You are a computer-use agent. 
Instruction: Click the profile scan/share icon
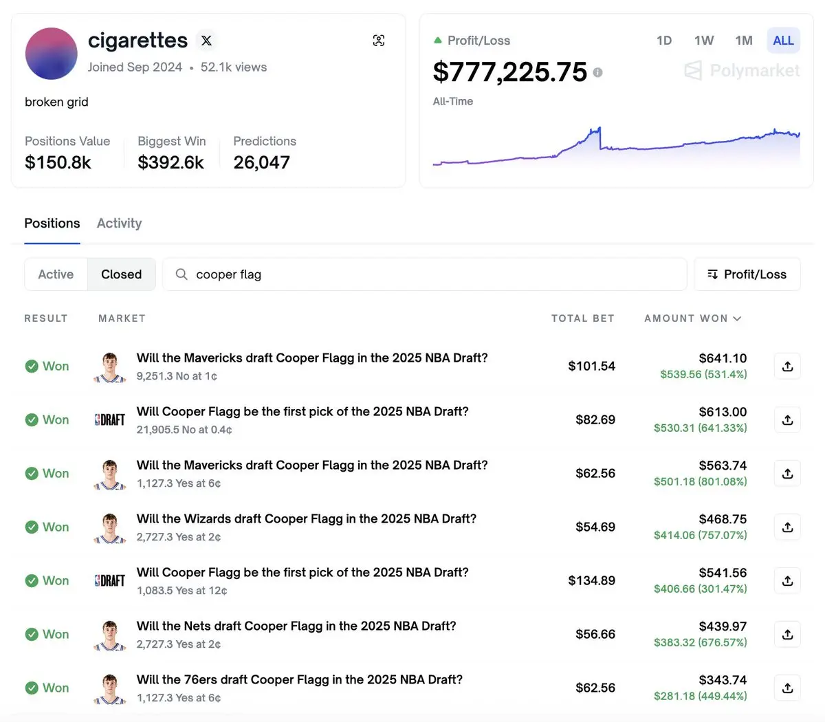point(379,41)
